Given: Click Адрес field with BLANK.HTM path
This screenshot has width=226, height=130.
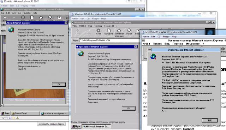Looking at the screenshot, I should (x=109, y=41).
